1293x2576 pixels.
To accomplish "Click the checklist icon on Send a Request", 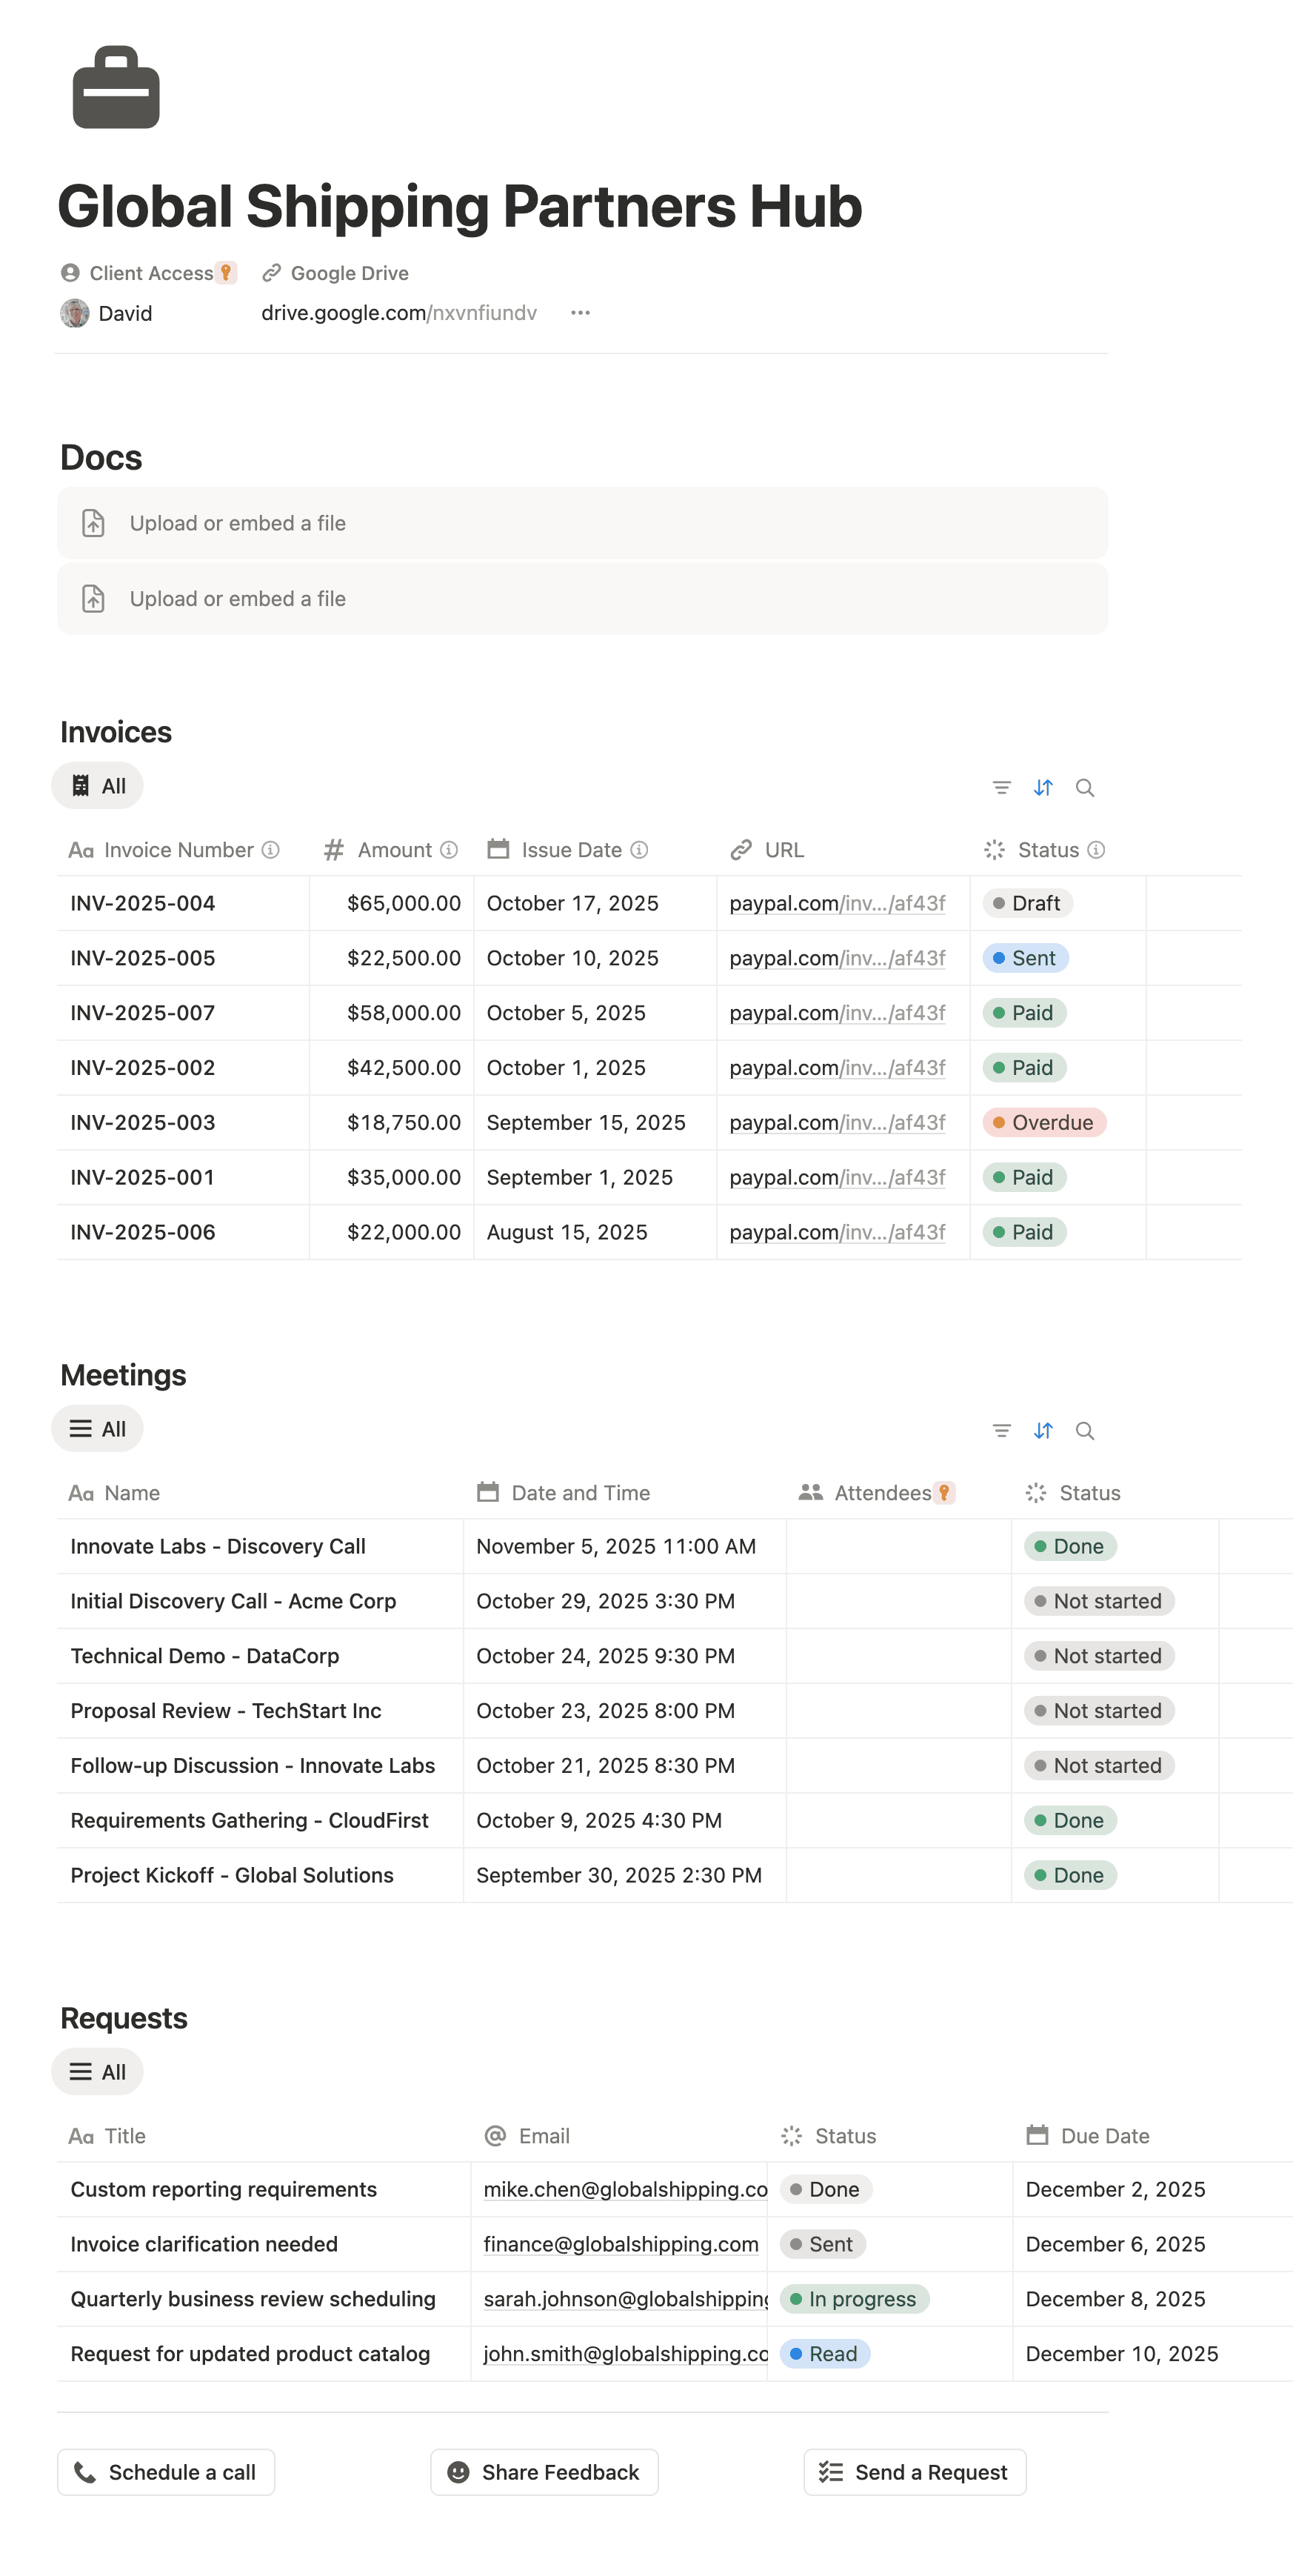I will (x=832, y=2472).
